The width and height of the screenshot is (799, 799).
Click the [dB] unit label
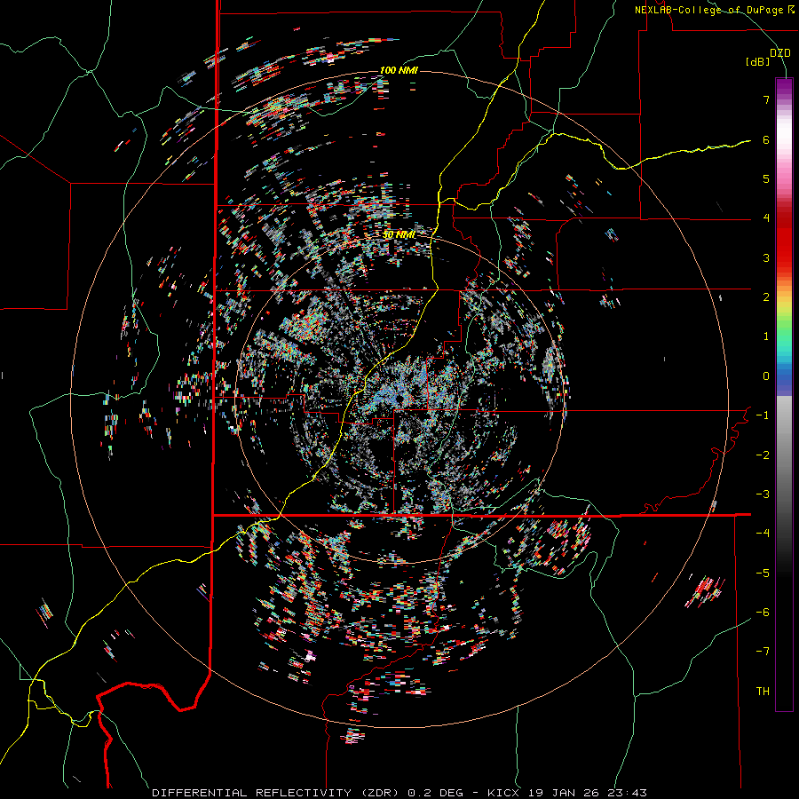tap(758, 62)
